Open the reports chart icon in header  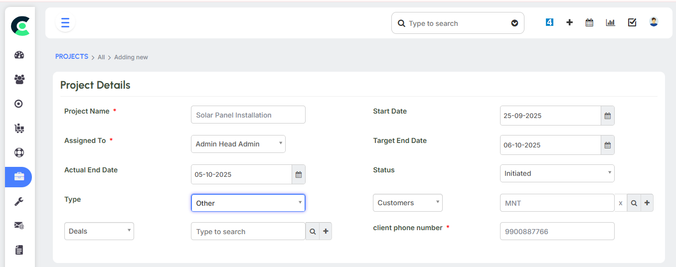[610, 22]
